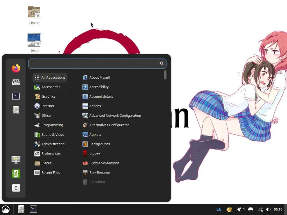
Task: Launch Budgie Screenshot
Action: coord(101,163)
